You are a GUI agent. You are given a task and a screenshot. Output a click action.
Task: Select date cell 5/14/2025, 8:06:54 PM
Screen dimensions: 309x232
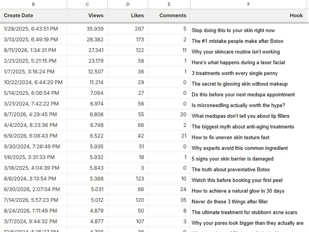(x=33, y=93)
